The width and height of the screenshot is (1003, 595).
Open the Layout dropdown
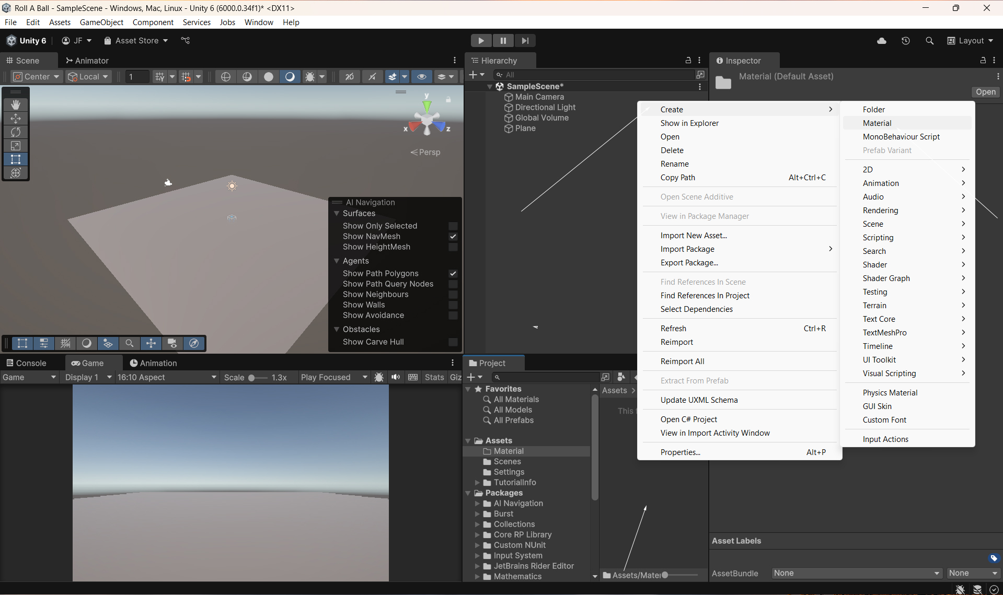pos(971,41)
